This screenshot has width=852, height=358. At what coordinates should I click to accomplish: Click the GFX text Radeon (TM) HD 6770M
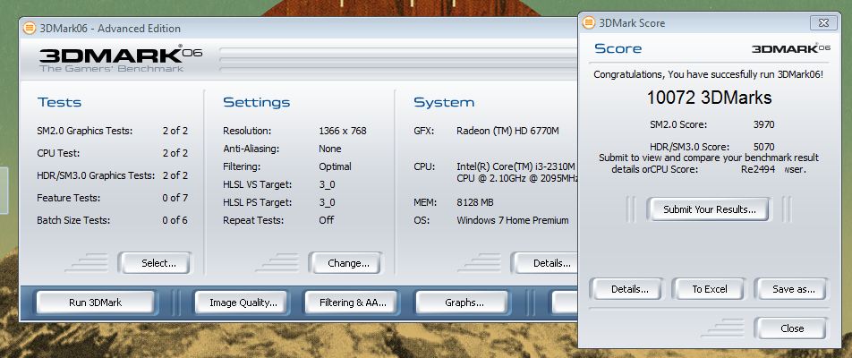click(x=507, y=131)
